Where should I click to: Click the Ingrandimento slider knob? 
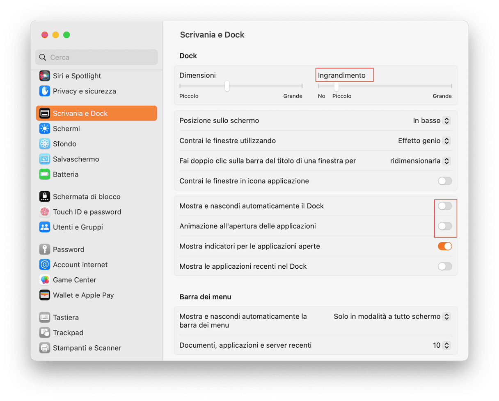pyautogui.click(x=336, y=86)
